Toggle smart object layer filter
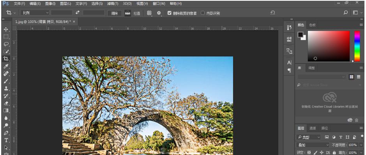 pyautogui.click(x=355, y=137)
